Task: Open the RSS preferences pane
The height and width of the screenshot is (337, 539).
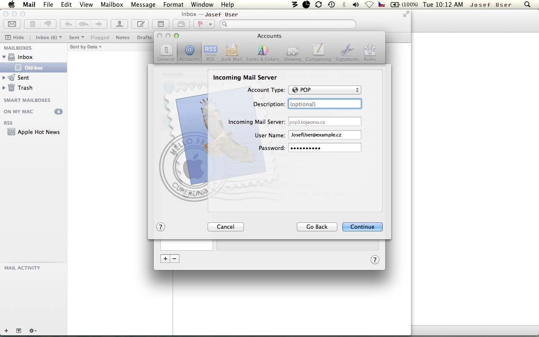Action: [210, 53]
